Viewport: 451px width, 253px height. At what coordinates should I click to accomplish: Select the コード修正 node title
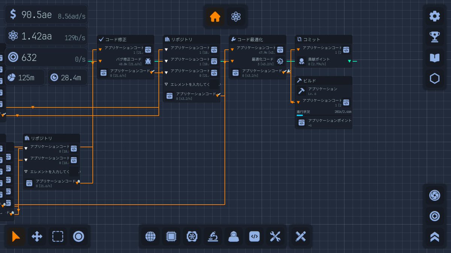(116, 40)
